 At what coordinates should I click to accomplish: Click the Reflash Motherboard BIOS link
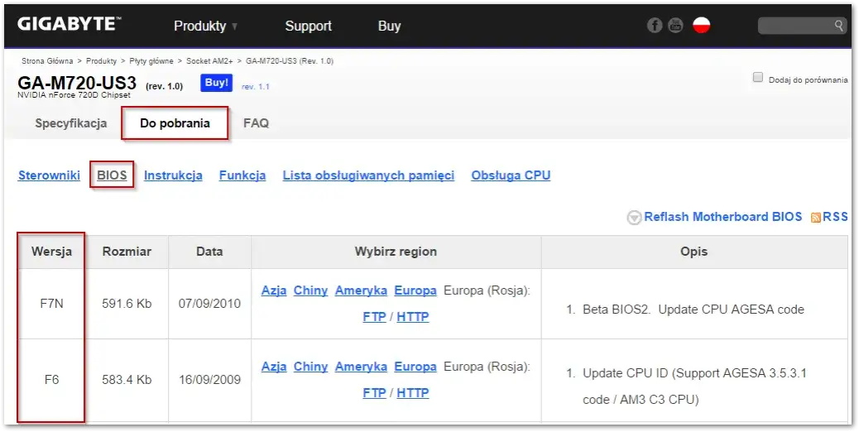point(723,217)
